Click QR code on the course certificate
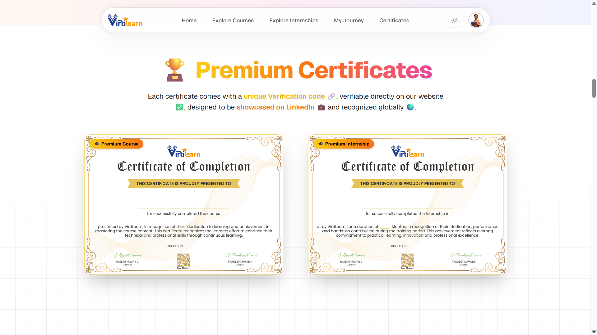The width and height of the screenshot is (597, 335). pyautogui.click(x=183, y=260)
